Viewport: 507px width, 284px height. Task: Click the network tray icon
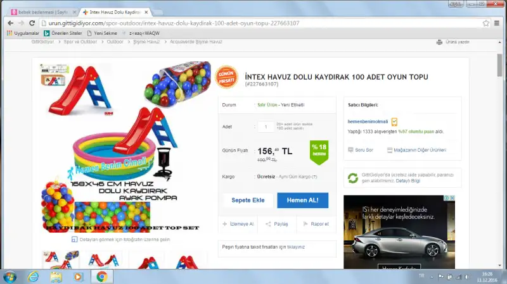click(x=458, y=277)
